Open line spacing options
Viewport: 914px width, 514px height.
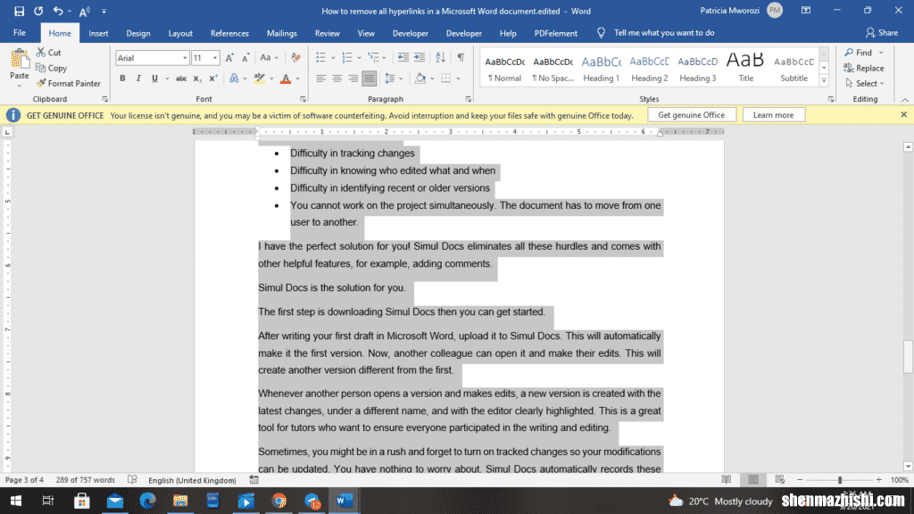click(394, 79)
